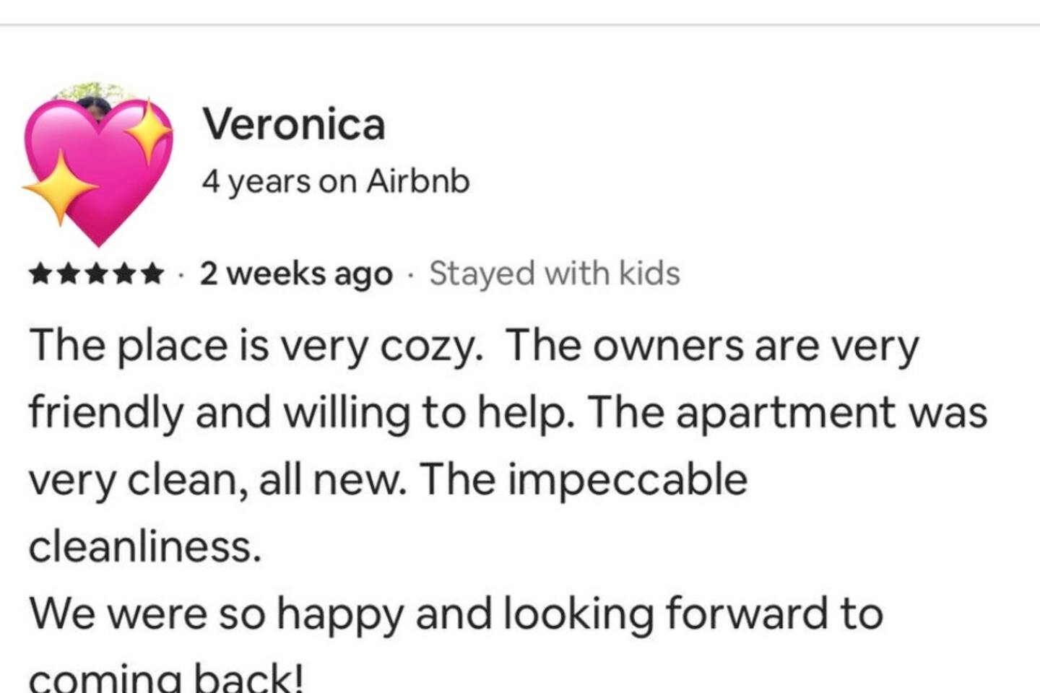Open reviewer Veronica's profile name
This screenshot has height=693, width=1040.
(293, 124)
